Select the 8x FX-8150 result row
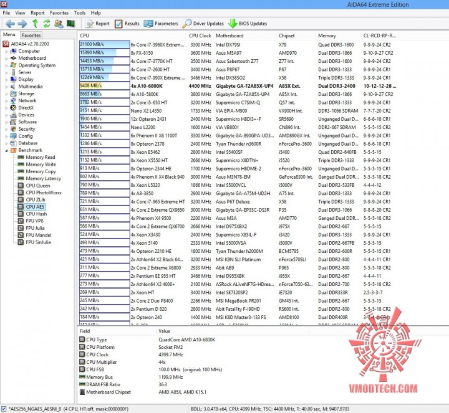The width and height of the screenshot is (449, 413). [238, 53]
